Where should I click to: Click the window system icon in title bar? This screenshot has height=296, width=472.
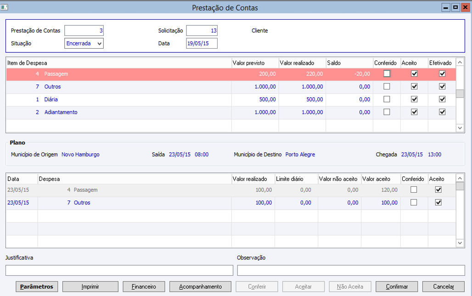(5, 8)
